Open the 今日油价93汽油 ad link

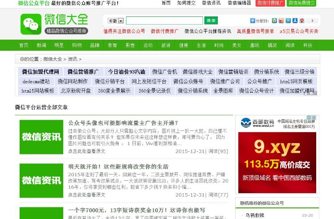[x=126, y=72]
